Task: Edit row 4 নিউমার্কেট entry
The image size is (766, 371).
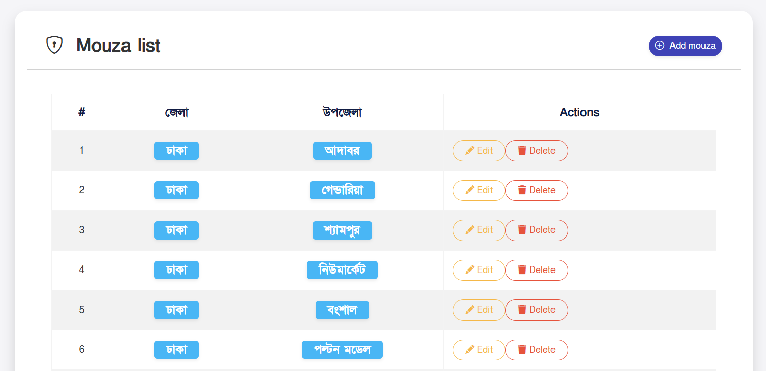Action: point(479,270)
